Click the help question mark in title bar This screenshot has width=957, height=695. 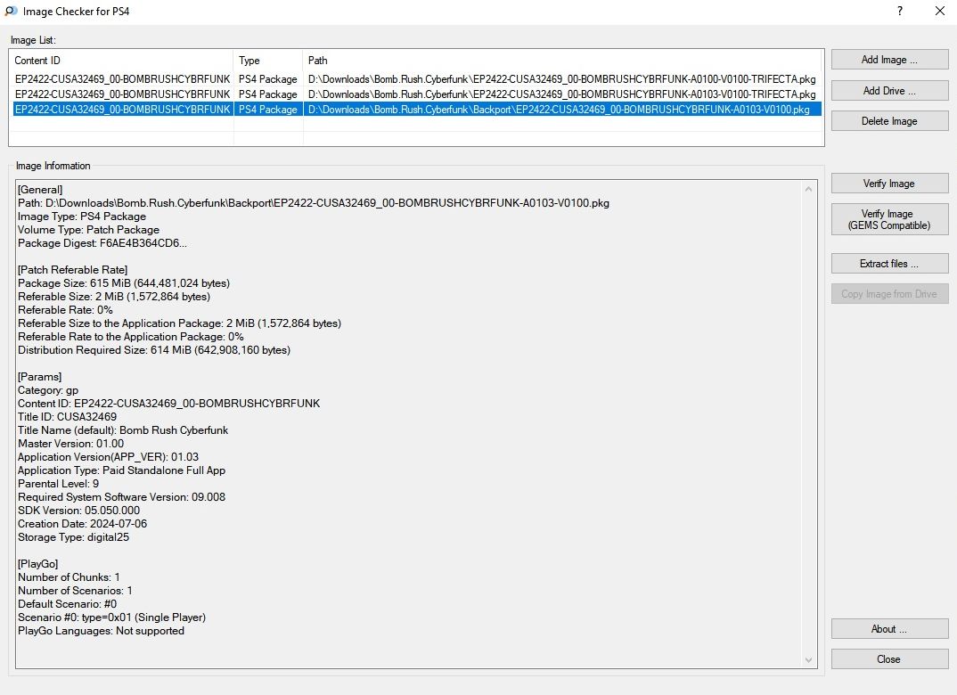click(900, 11)
